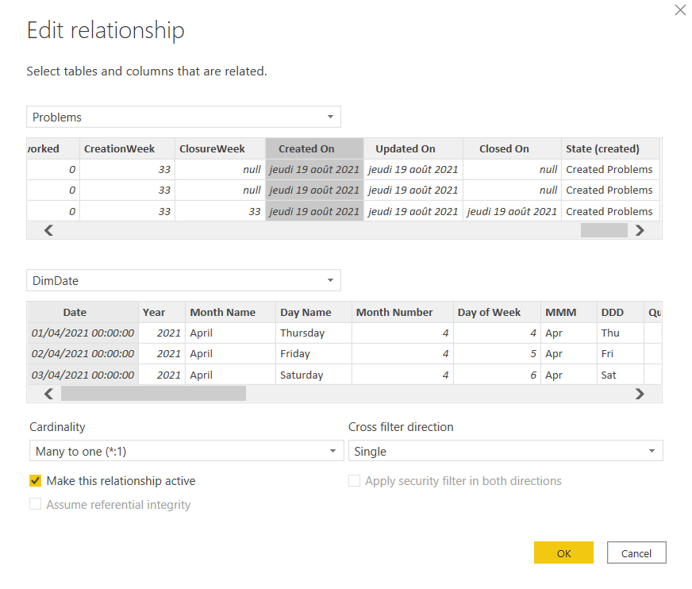Select the Month Number column header
The width and height of the screenshot is (692, 589).
402,312
